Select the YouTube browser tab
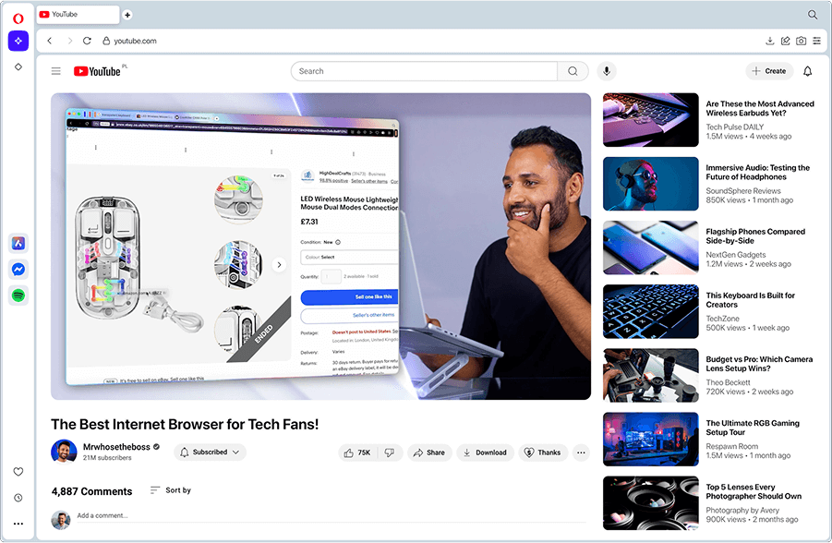832x543 pixels. (x=78, y=15)
